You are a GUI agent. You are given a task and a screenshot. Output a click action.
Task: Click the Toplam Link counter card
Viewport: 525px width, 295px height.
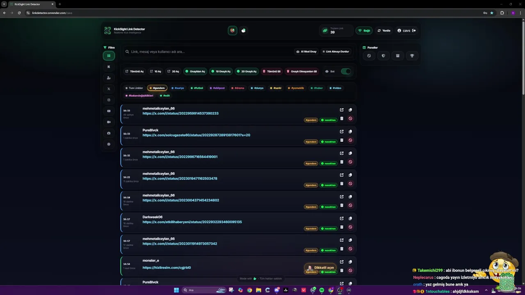(336, 30)
